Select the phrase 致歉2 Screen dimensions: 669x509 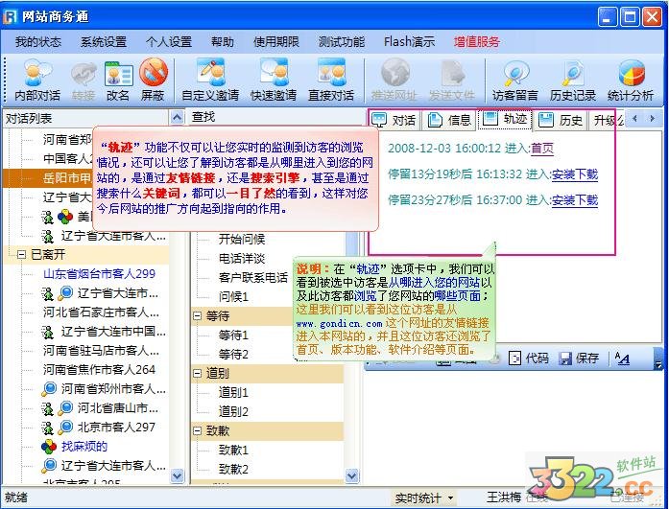coord(233,469)
